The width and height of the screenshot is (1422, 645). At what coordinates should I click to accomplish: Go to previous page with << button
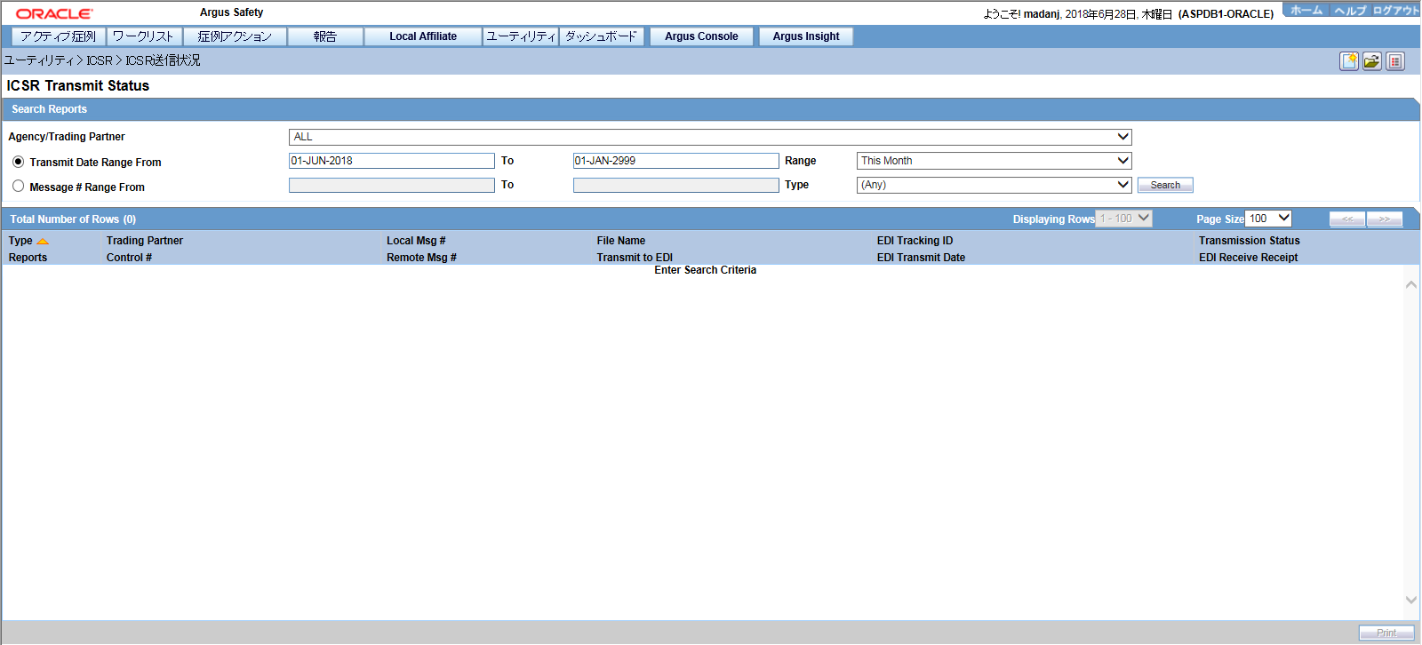coord(1347,219)
